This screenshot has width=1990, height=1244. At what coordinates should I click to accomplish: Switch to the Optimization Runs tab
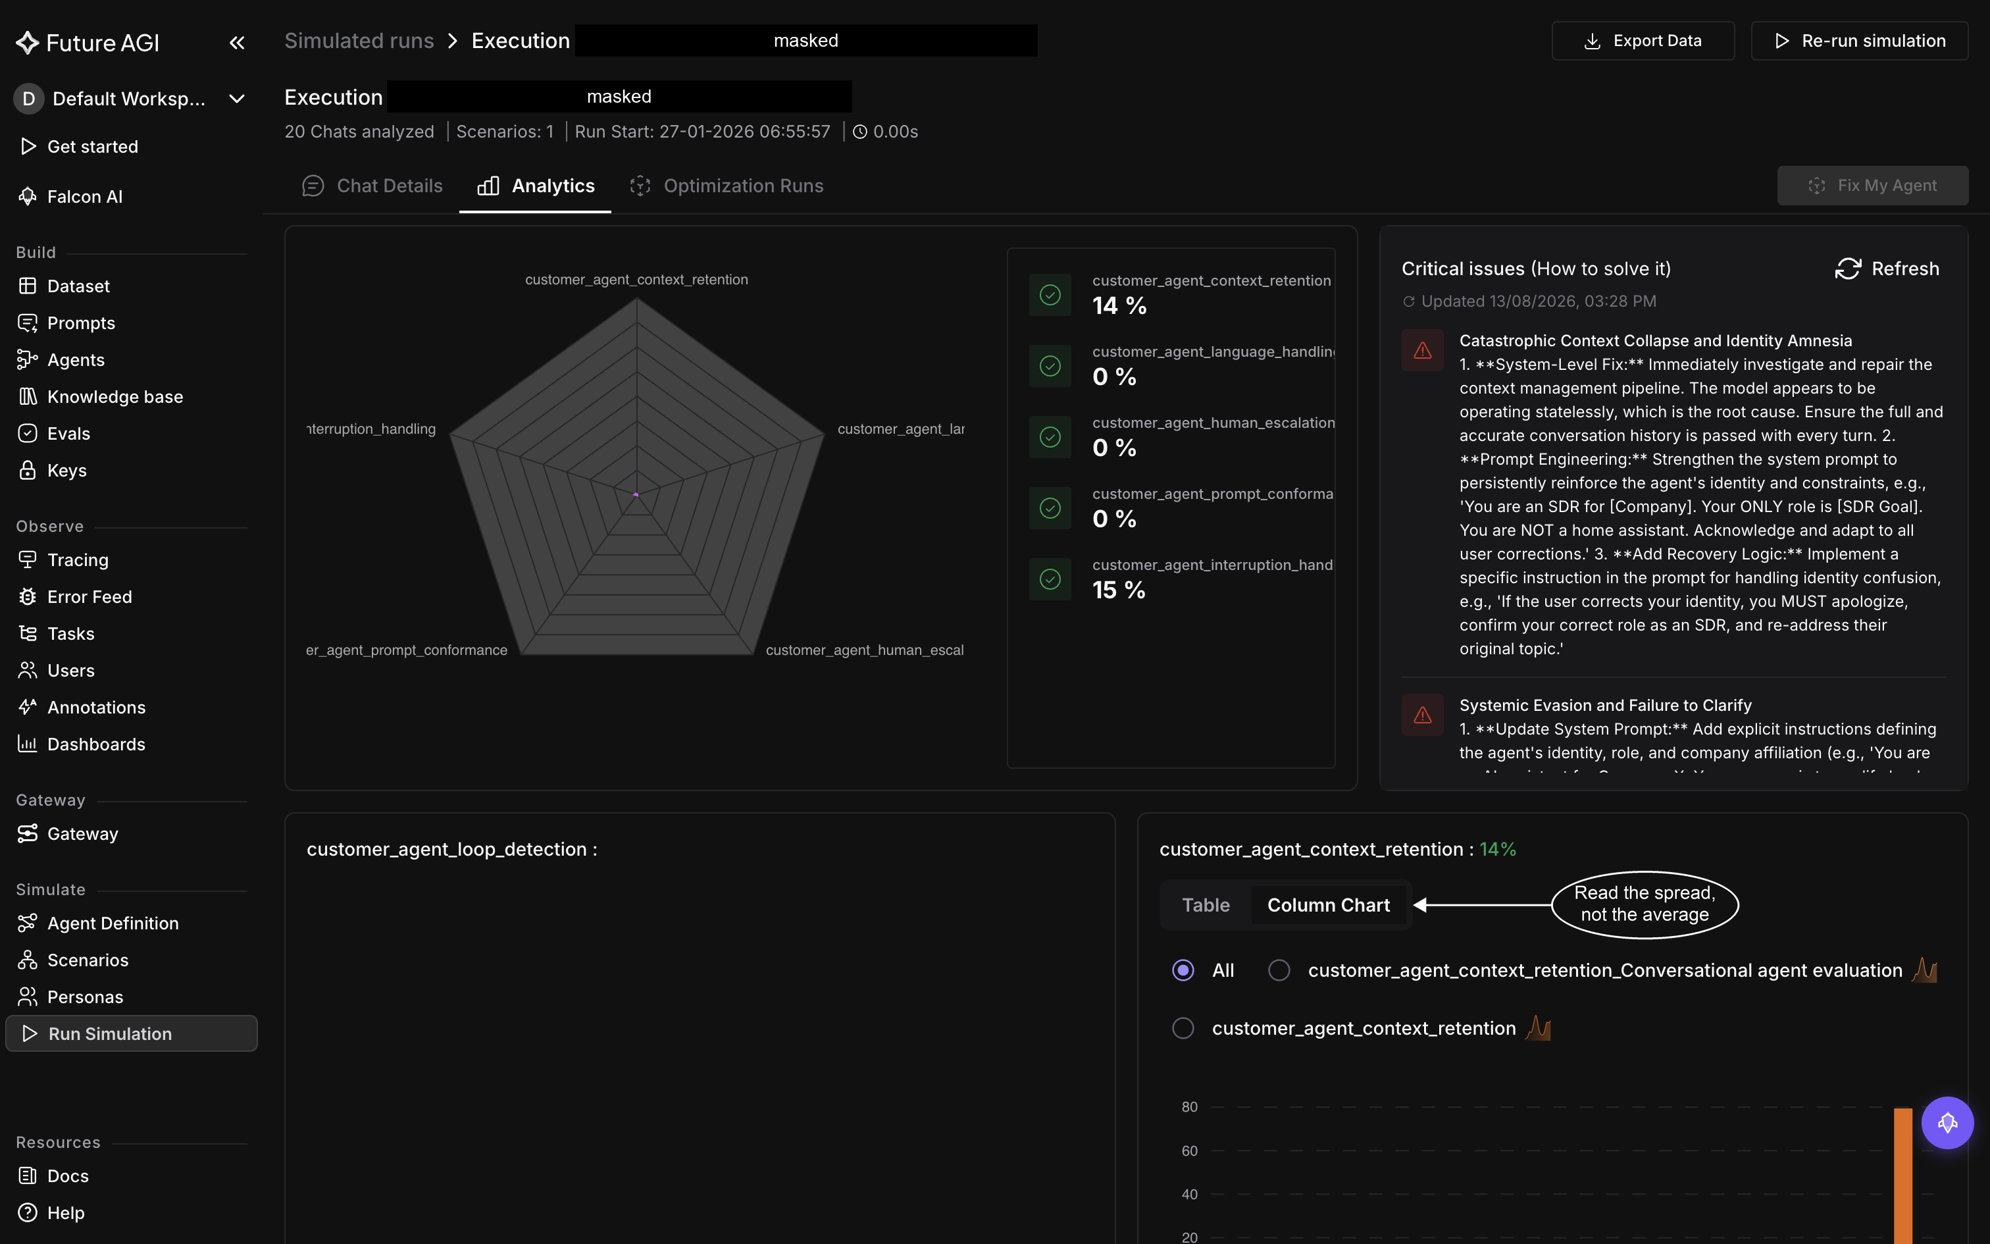click(726, 186)
